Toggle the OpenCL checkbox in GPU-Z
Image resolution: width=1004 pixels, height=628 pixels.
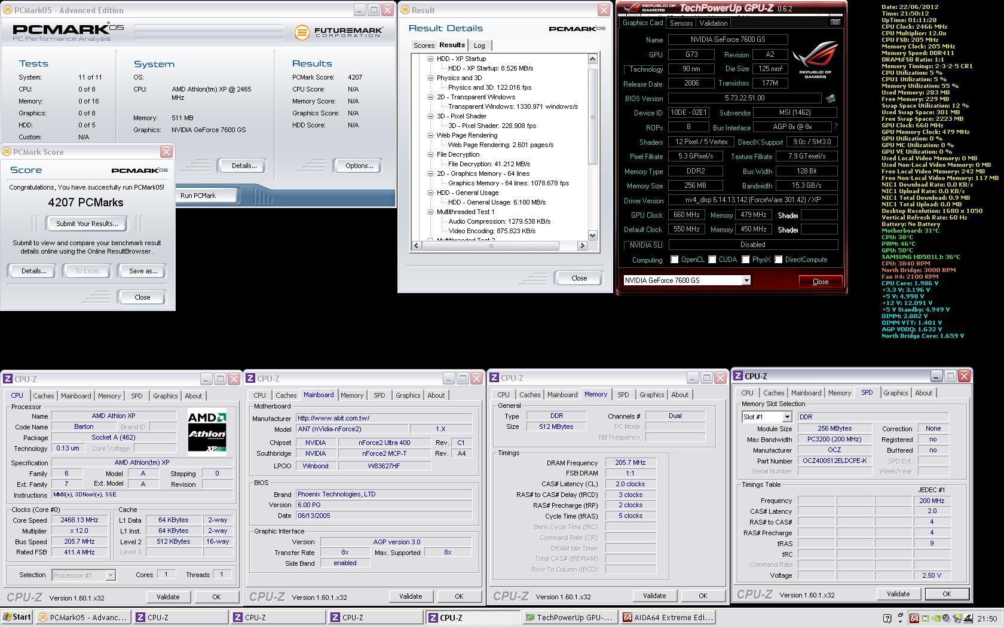click(675, 260)
